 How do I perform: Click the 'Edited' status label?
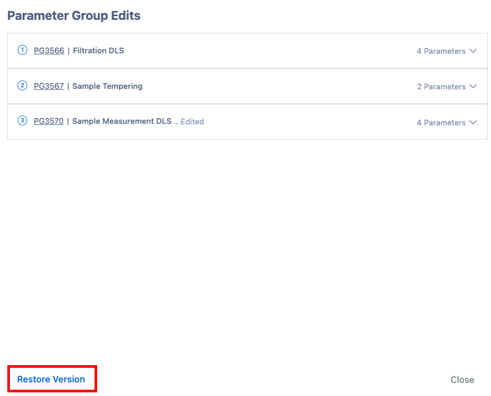(x=192, y=122)
